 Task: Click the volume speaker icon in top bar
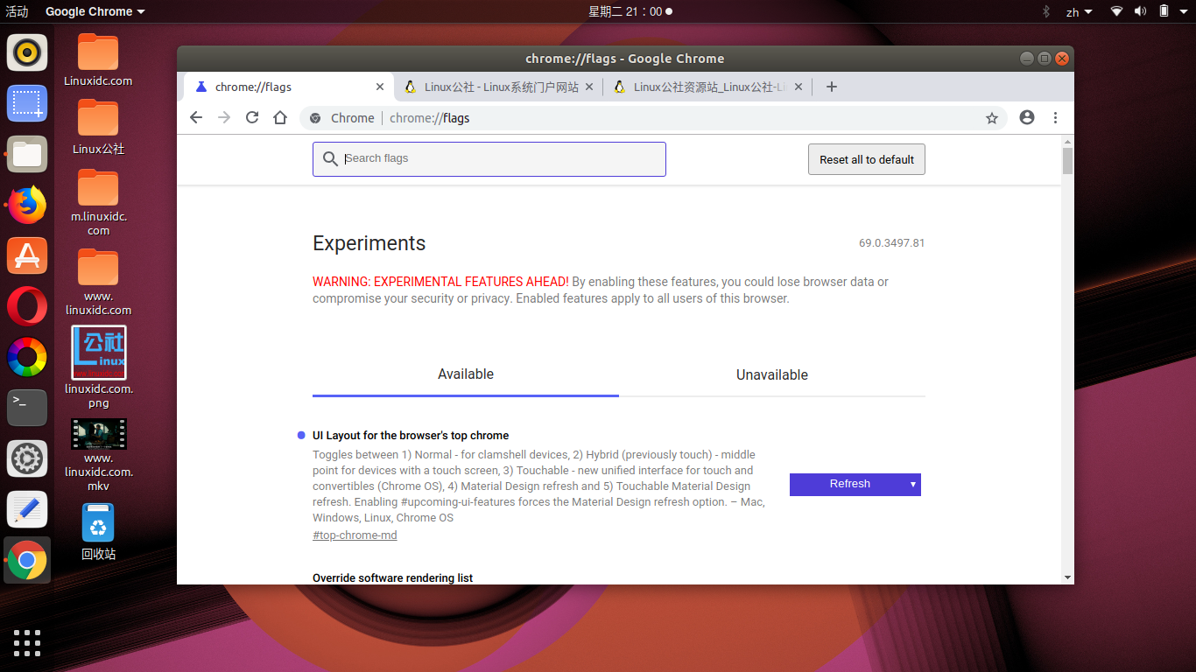coord(1140,11)
